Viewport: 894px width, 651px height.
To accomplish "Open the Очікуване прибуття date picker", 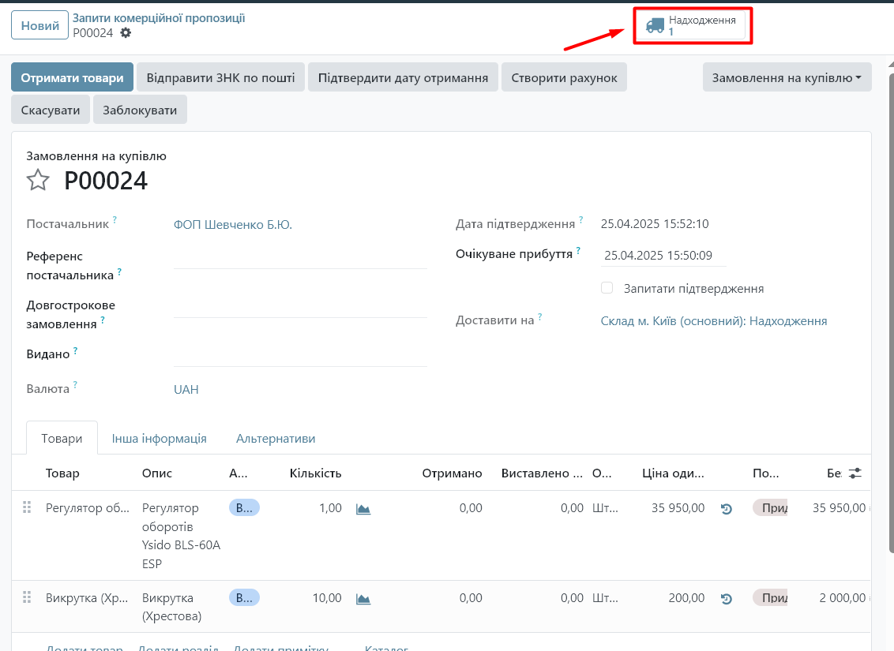I will [662, 256].
